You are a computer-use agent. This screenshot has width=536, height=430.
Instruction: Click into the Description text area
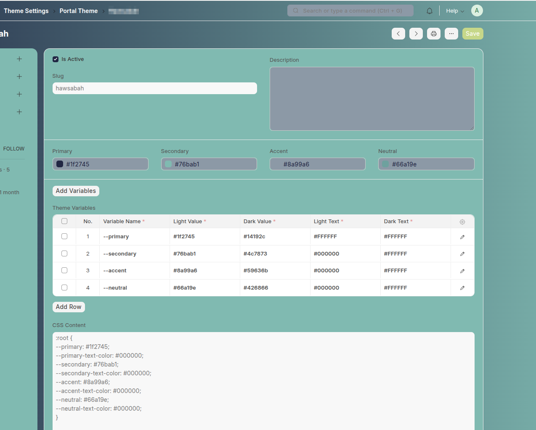point(371,99)
